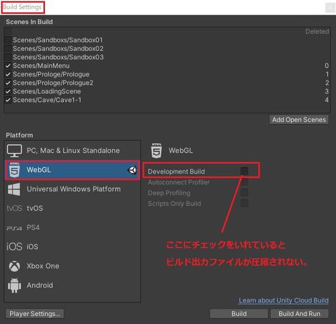Enable the Development Build checkbox
The height and width of the screenshot is (324, 336).
(x=244, y=171)
